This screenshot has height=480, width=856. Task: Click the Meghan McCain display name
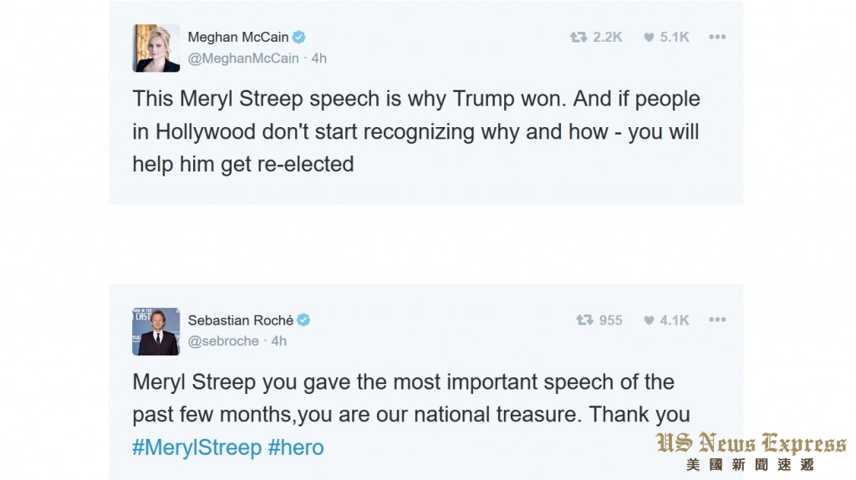click(x=237, y=37)
